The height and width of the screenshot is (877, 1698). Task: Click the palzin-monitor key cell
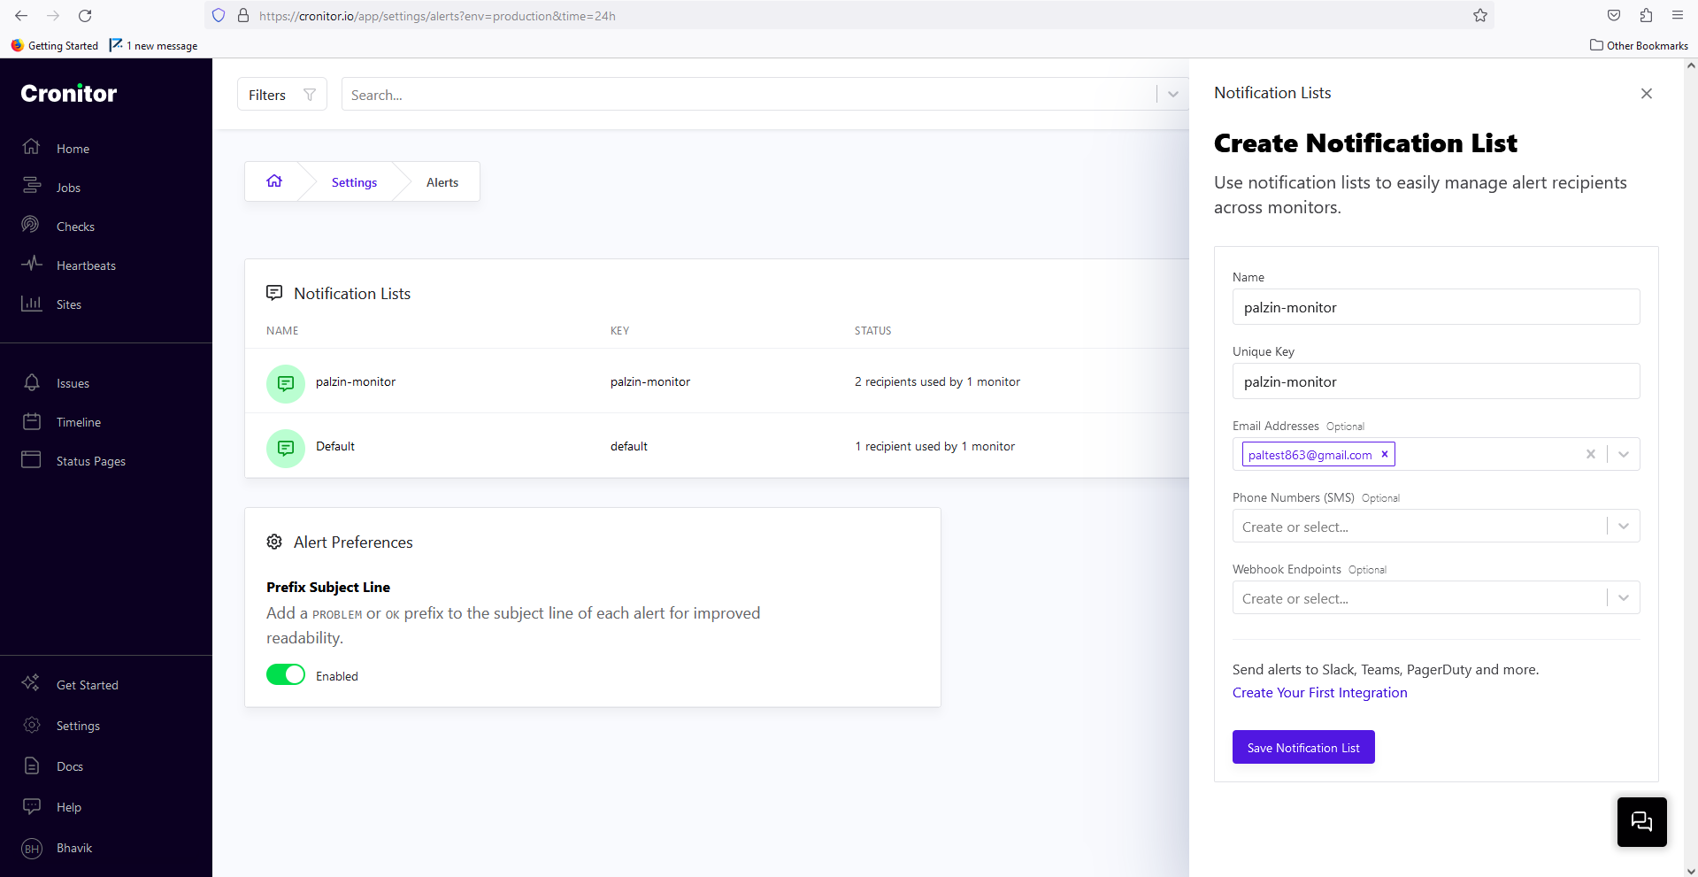[650, 381]
